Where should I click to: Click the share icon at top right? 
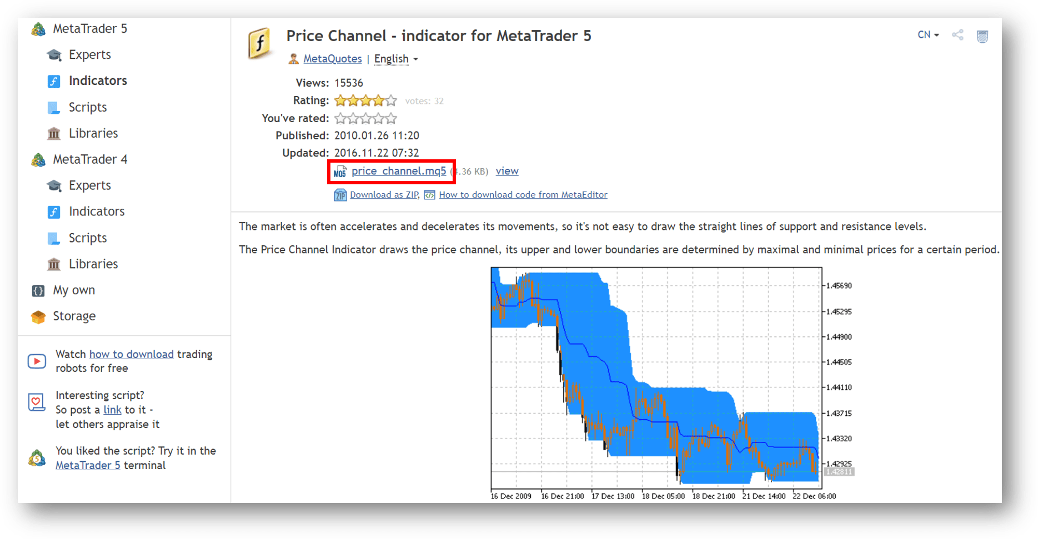(957, 35)
